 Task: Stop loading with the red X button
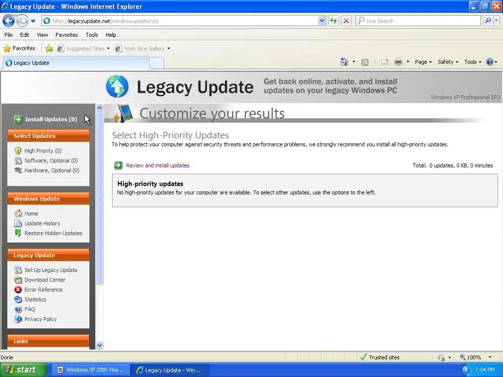click(346, 21)
